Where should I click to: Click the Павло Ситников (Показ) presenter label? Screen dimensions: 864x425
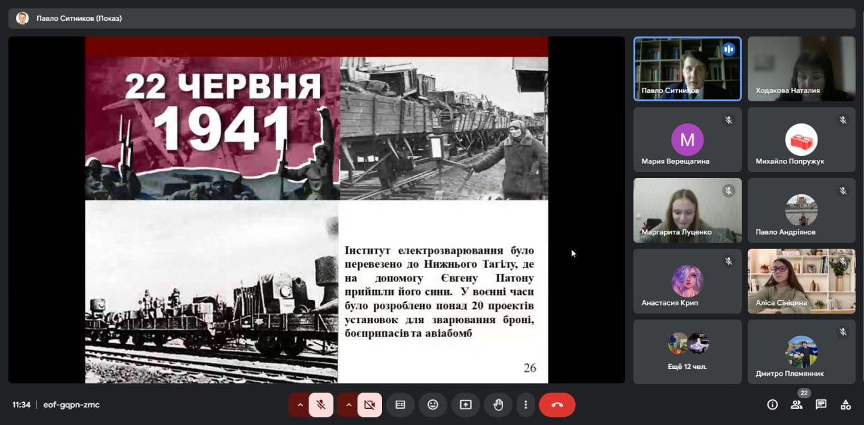(x=79, y=18)
